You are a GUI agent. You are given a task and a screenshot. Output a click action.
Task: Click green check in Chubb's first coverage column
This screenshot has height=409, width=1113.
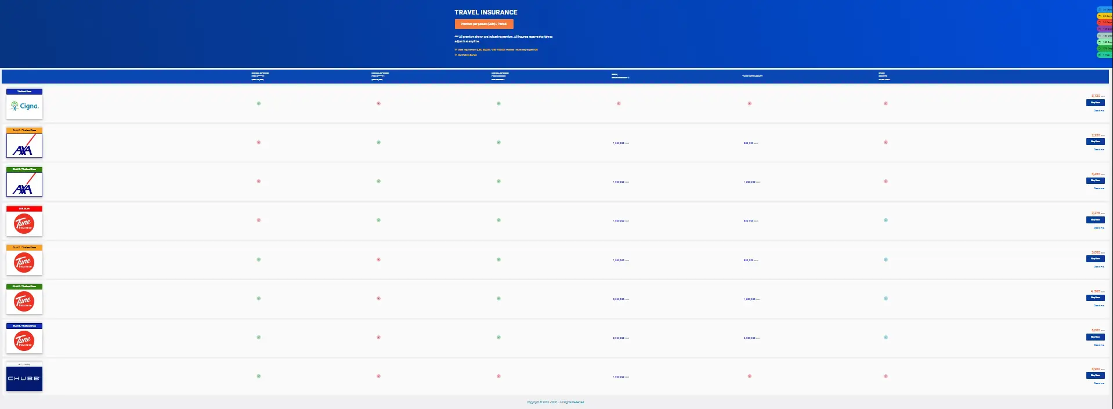click(x=259, y=376)
